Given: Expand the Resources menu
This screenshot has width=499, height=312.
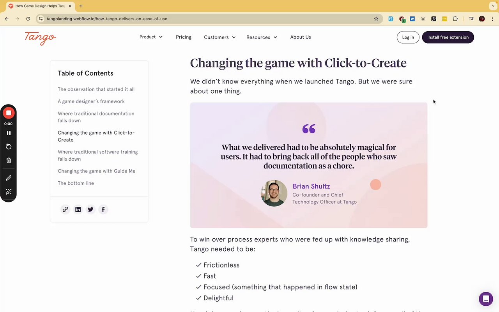Looking at the screenshot, I should point(262,37).
